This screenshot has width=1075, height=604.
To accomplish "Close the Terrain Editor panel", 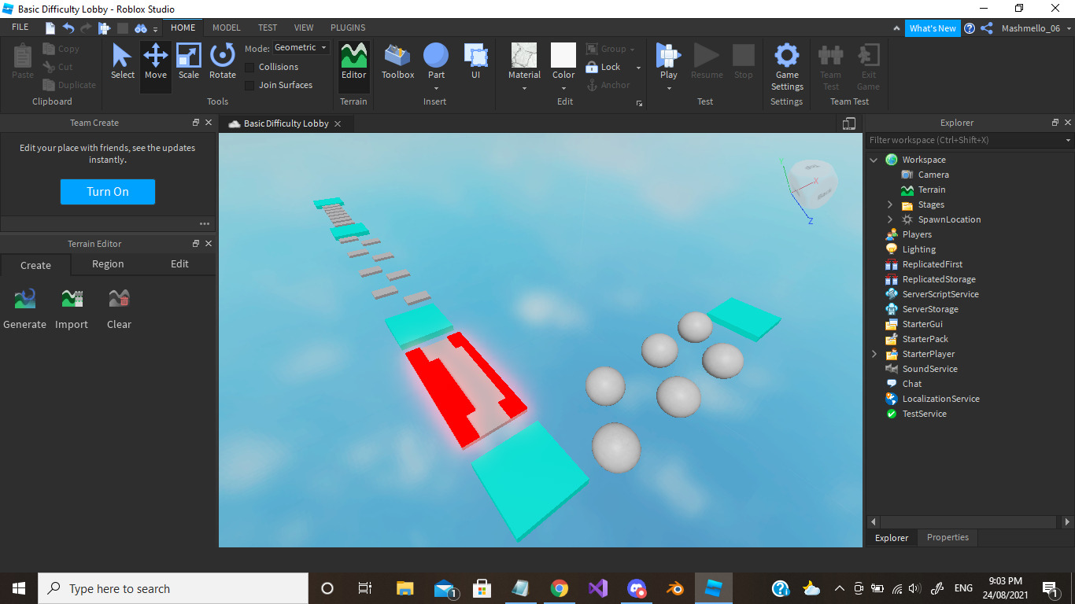I will [209, 244].
